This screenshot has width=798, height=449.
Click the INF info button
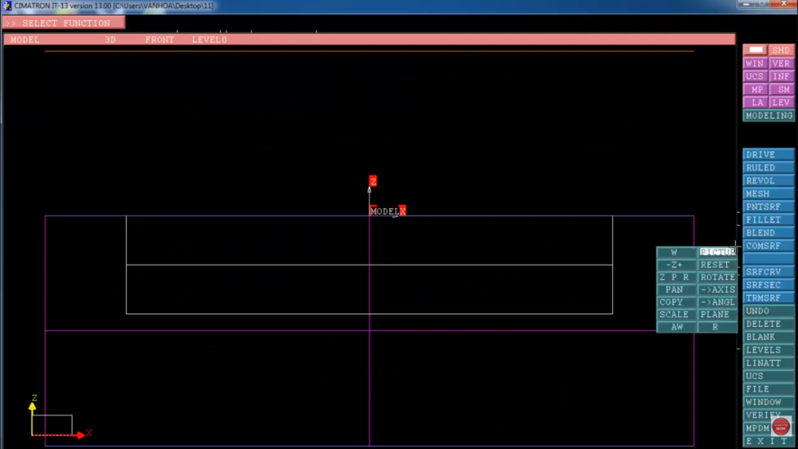pos(781,77)
